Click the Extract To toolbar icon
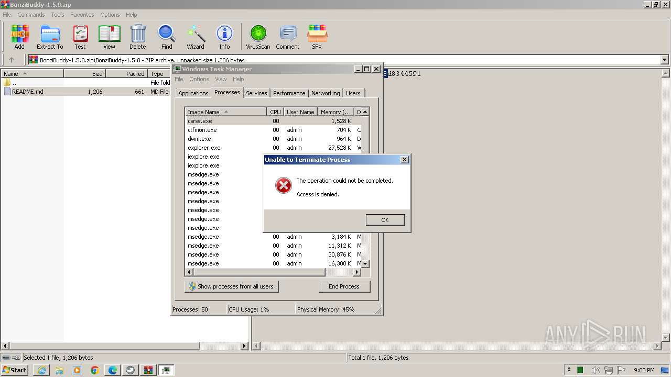This screenshot has height=377, width=671. click(x=50, y=37)
